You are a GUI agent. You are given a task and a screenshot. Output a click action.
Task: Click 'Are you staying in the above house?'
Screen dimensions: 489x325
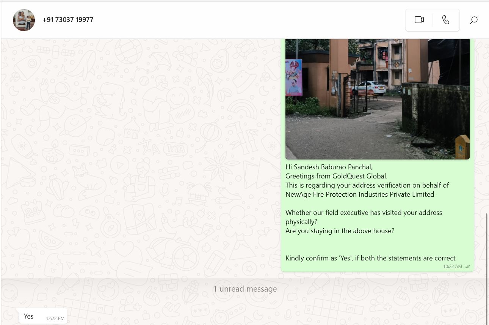click(340, 231)
